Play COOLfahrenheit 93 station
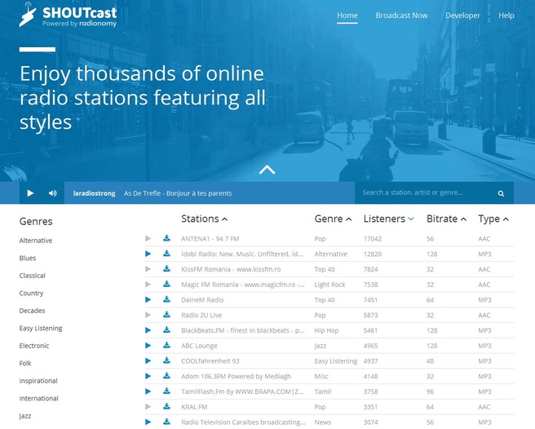This screenshot has width=535, height=429. (148, 360)
